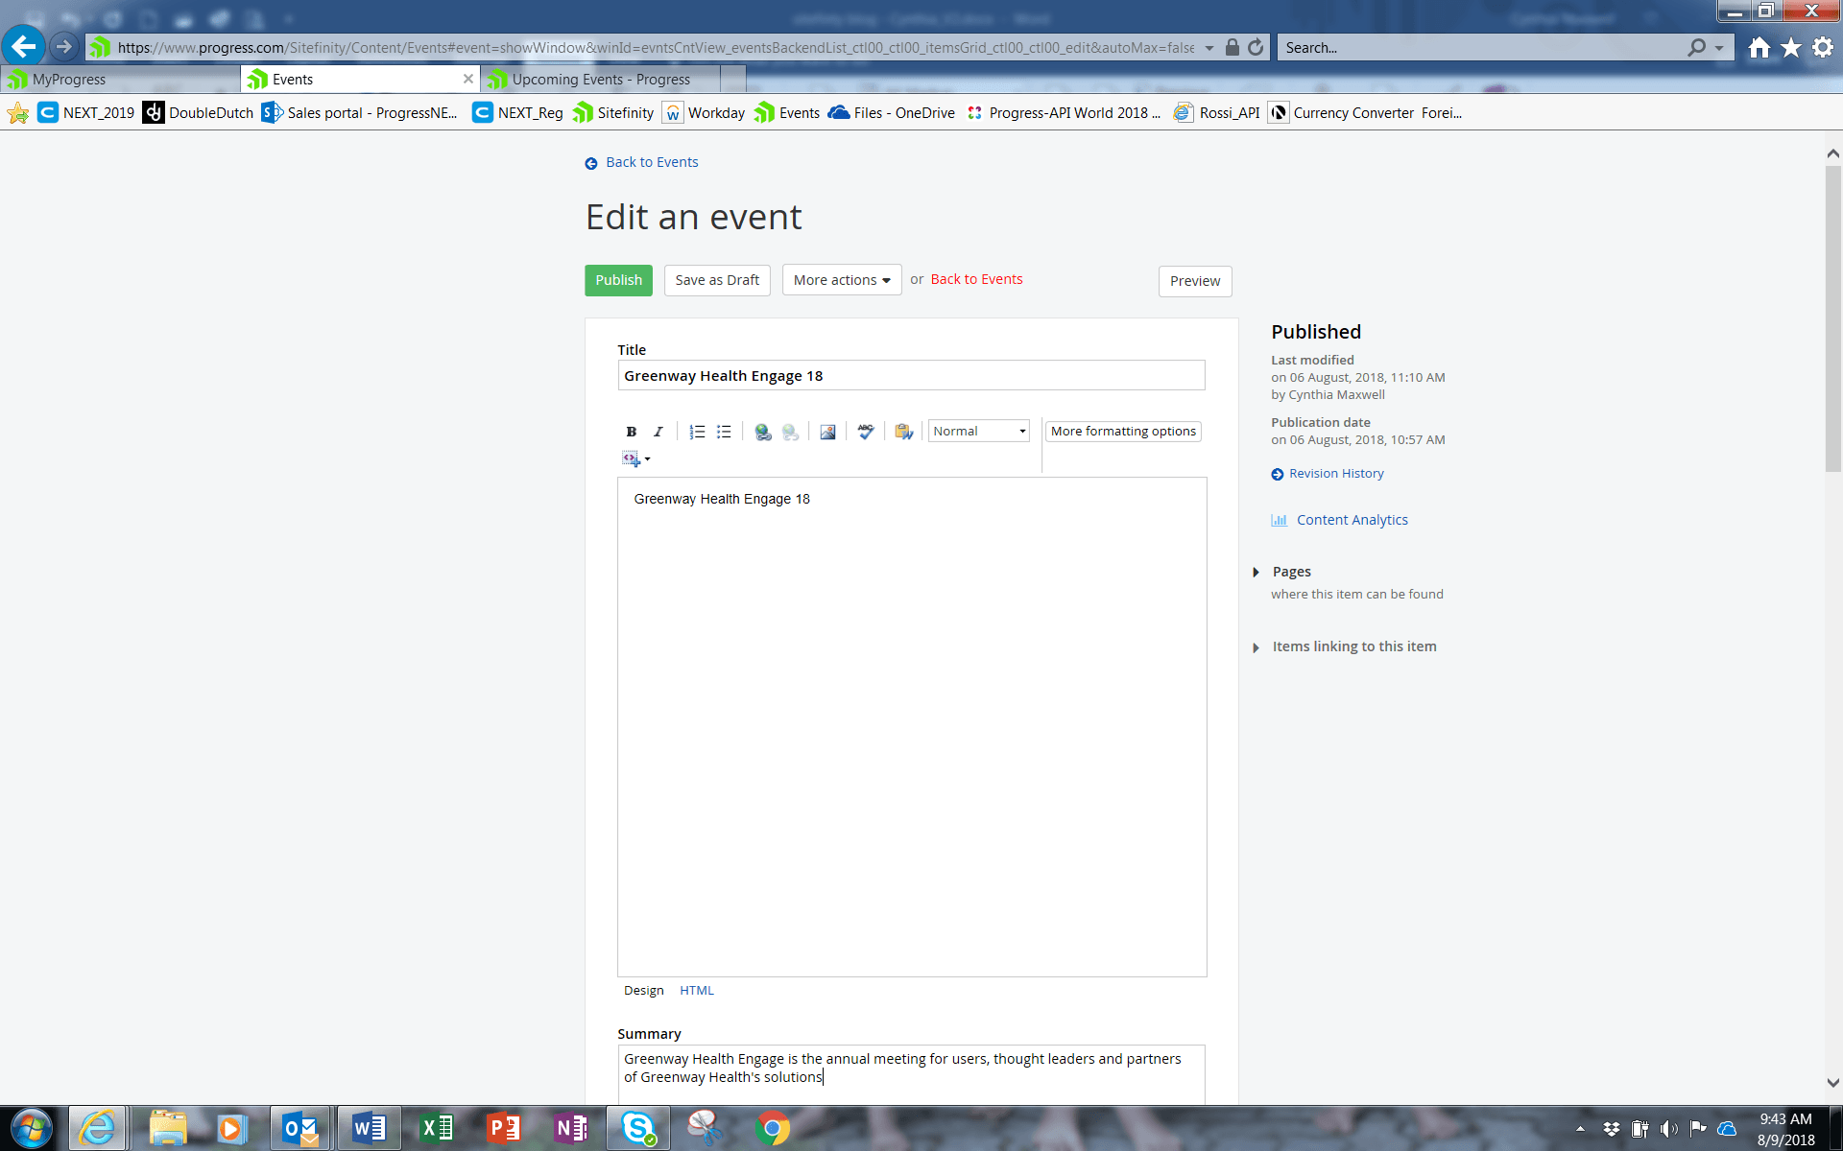Click inside the content editor body
Image resolution: width=1843 pixels, height=1151 pixels.
tap(912, 727)
